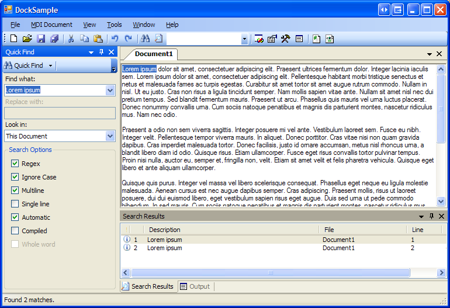Click the Output window toolbar icon
The image size is (450, 308).
pos(299,39)
